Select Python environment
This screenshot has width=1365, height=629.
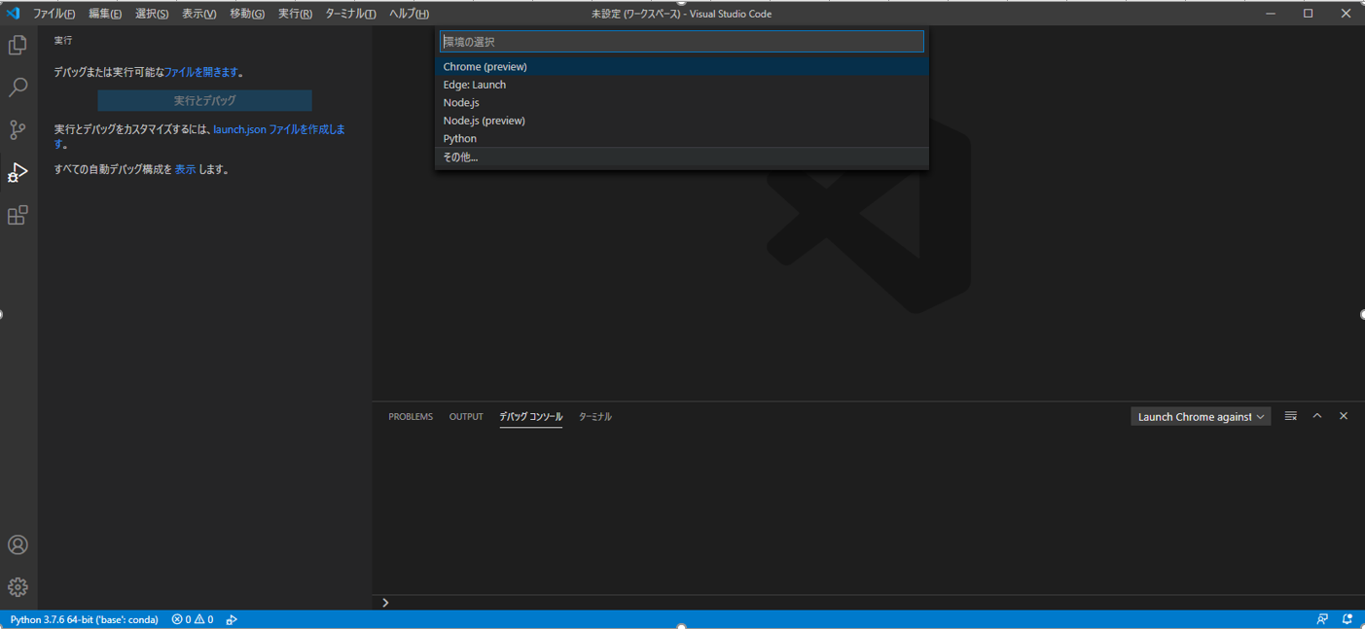(x=681, y=138)
